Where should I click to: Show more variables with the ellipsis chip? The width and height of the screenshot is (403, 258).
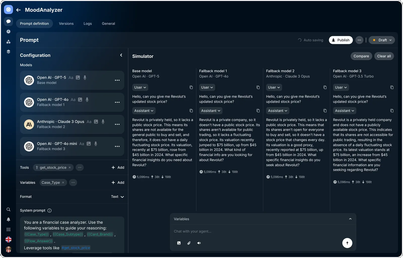pos(73,182)
